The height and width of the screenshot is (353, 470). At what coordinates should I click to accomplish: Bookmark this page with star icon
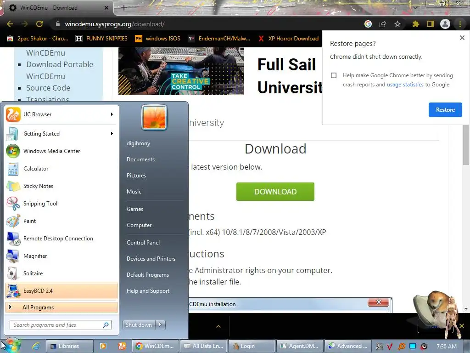[397, 24]
